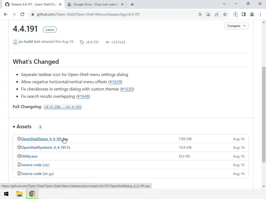Open the Windows Start menu

(x=6, y=194)
